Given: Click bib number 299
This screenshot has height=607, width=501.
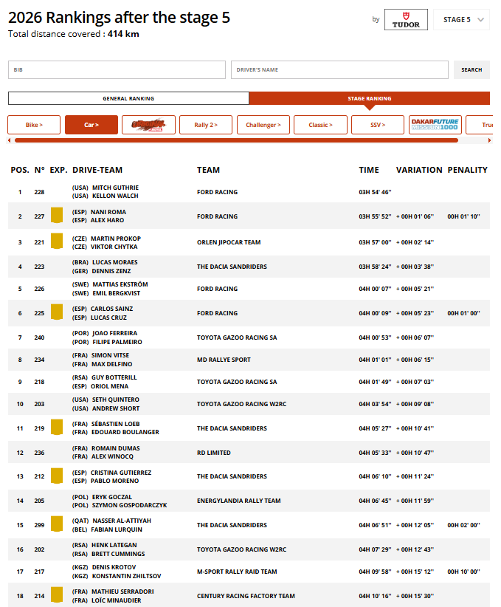Looking at the screenshot, I should click(39, 525).
